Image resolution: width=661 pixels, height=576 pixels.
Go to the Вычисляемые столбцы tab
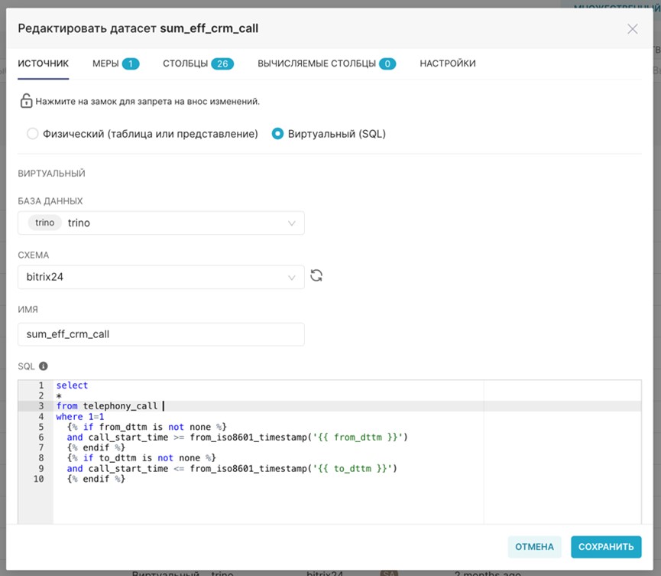326,63
